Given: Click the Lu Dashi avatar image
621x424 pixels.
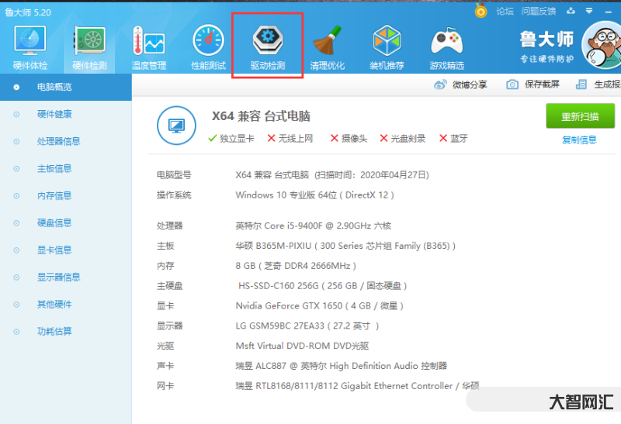Looking at the screenshot, I should coord(600,44).
